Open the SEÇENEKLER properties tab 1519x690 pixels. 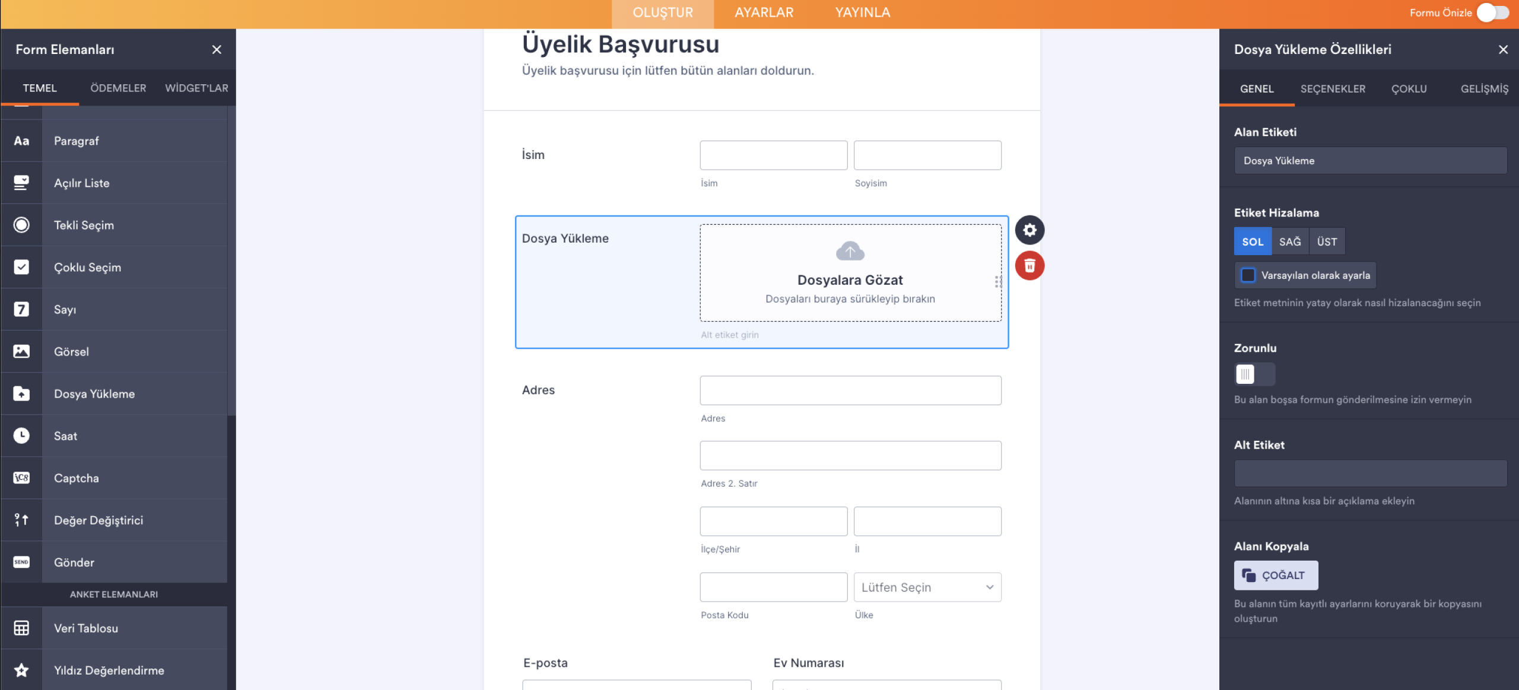(x=1333, y=89)
